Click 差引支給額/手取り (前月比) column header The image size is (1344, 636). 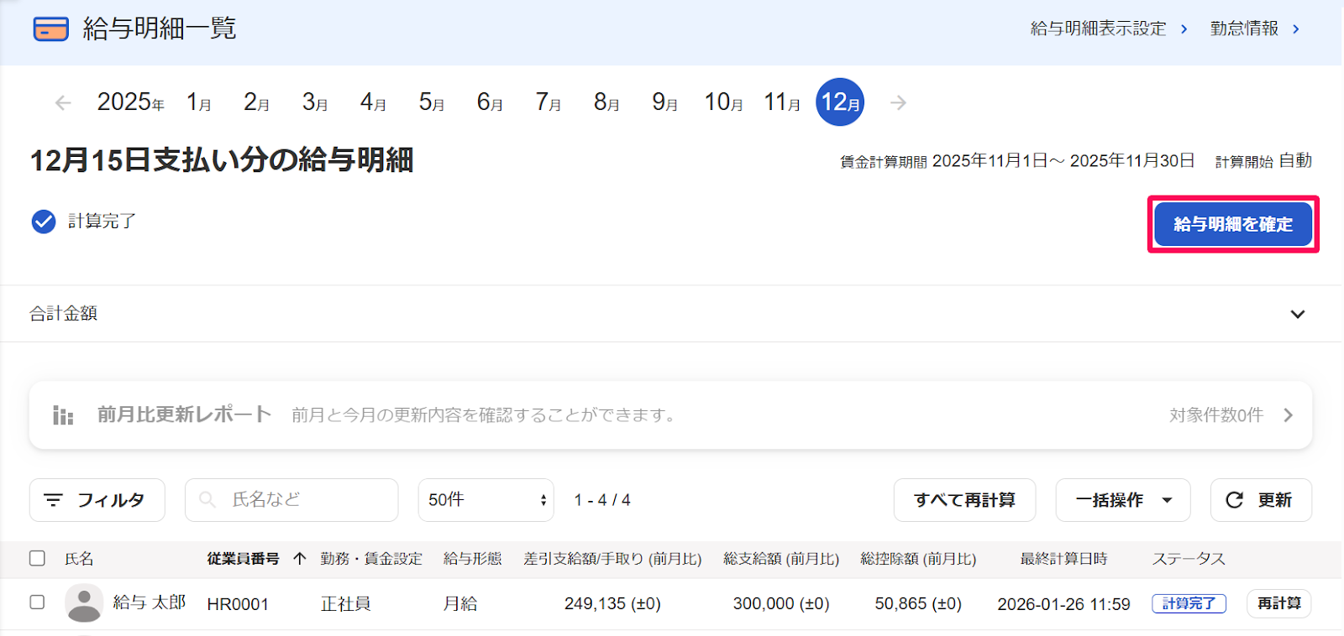tap(612, 559)
